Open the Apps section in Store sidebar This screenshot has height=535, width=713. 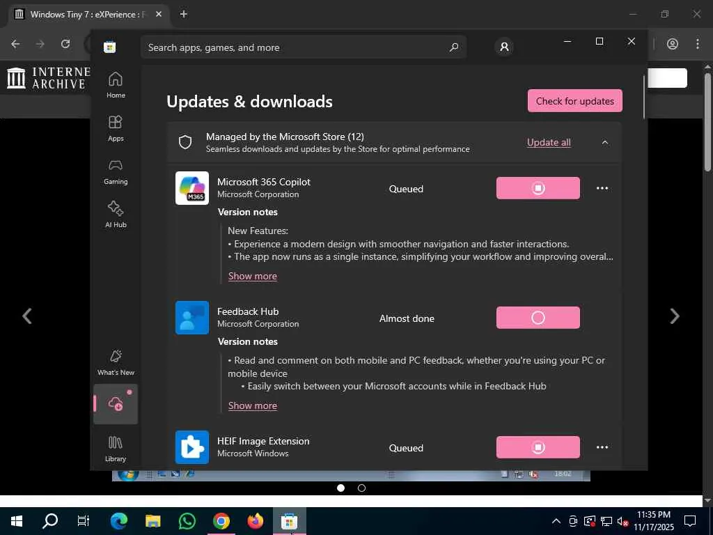click(x=116, y=128)
